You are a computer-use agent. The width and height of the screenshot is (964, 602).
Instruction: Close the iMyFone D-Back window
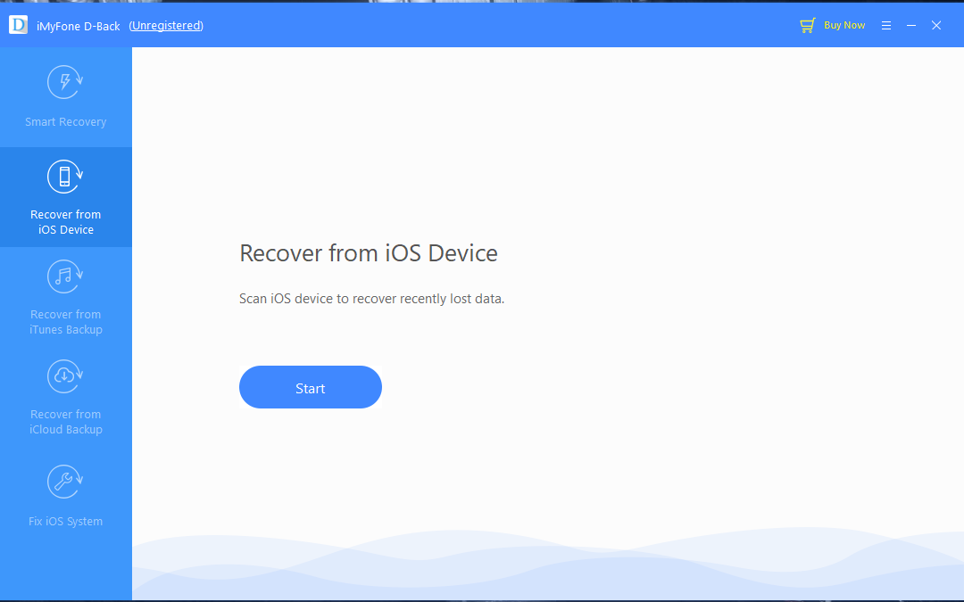point(936,25)
